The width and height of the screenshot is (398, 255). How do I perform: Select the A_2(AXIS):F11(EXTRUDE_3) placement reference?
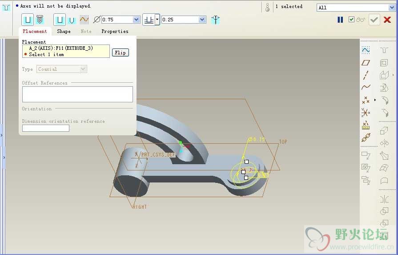tap(61, 48)
